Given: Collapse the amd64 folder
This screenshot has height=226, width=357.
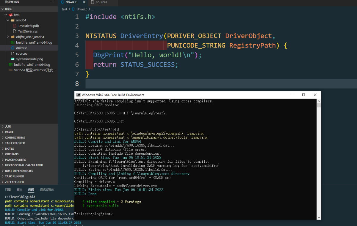Looking at the screenshot, I should [8, 20].
